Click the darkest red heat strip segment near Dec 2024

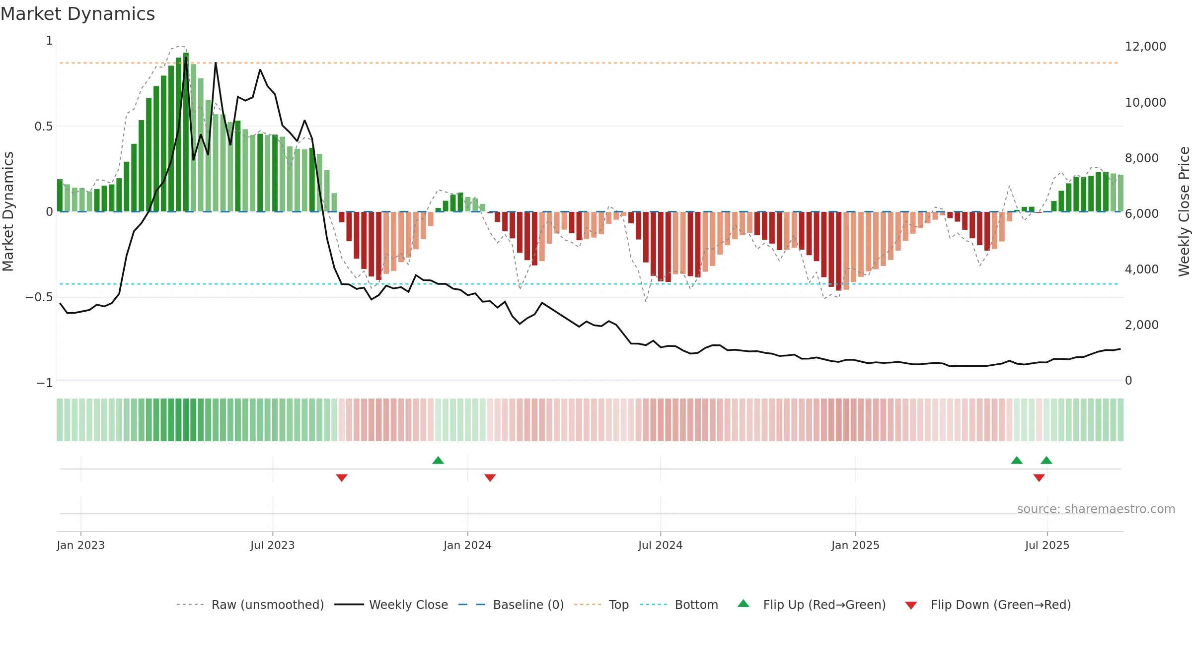click(838, 420)
